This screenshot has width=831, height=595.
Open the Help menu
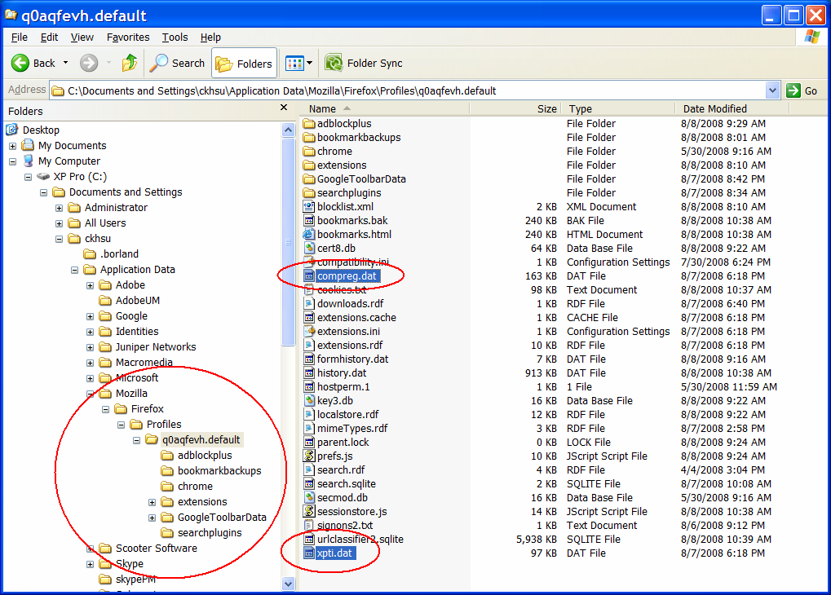point(210,37)
